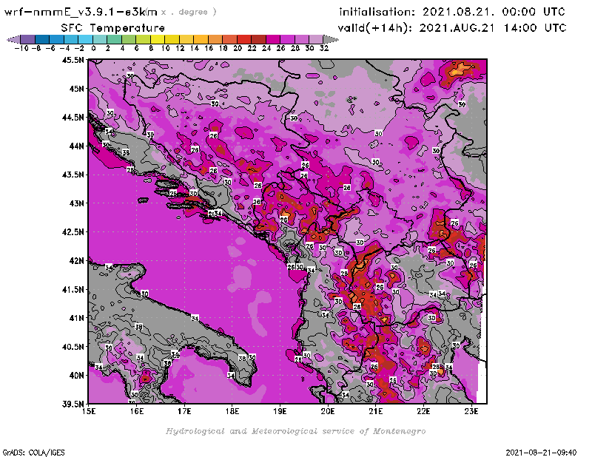Click the gray right arrow tip of the color bar

(x=331, y=39)
